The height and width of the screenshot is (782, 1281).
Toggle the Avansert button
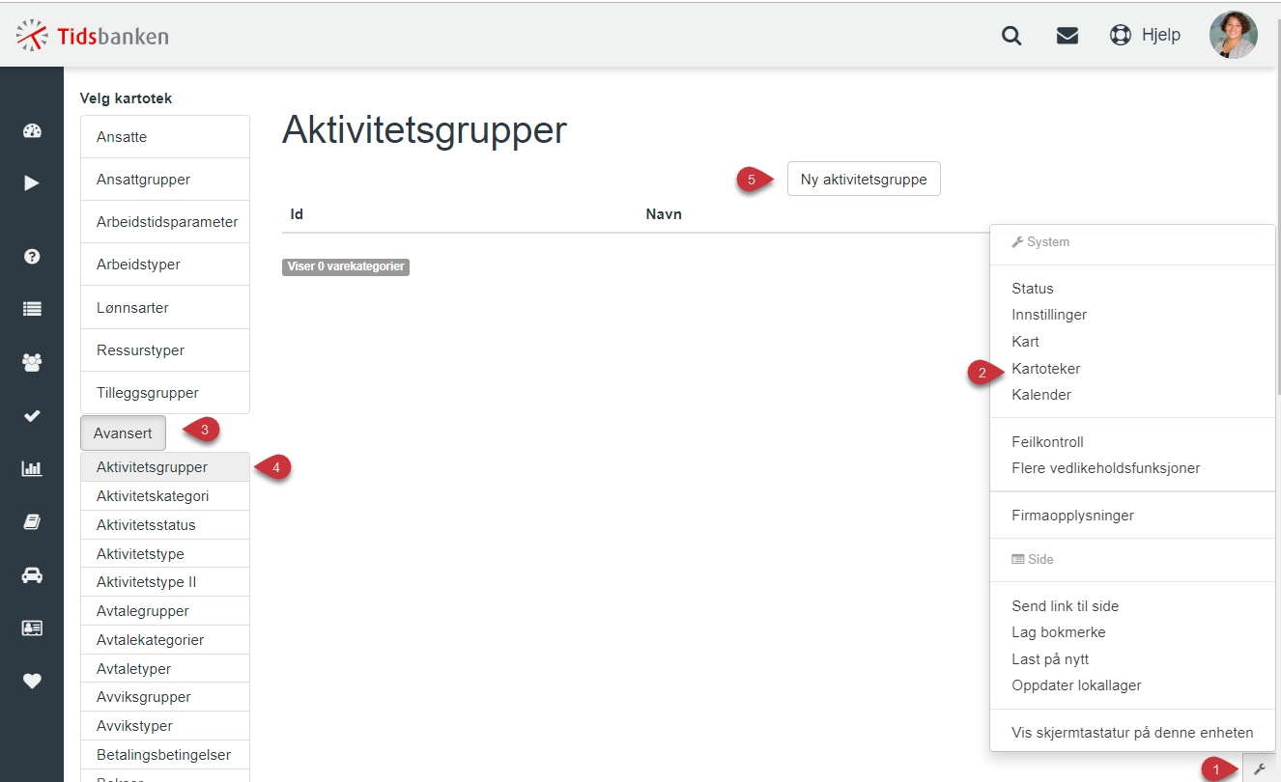pyautogui.click(x=123, y=433)
